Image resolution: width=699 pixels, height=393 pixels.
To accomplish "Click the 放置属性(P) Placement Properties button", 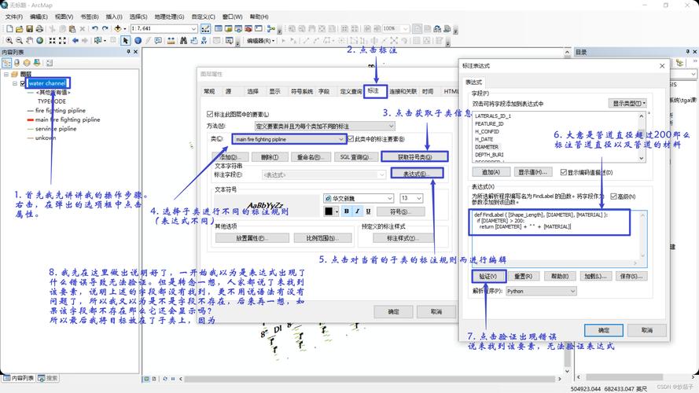I will pos(252,238).
